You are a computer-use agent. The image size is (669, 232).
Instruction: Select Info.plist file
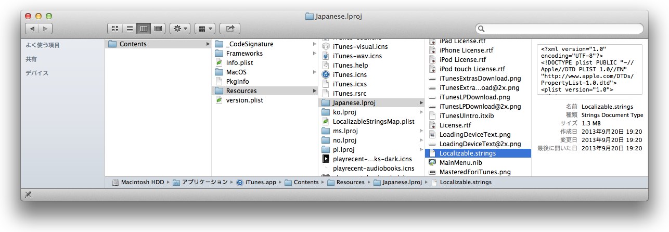265,63
